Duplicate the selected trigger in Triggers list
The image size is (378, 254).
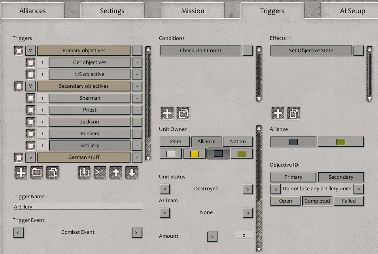click(x=53, y=173)
